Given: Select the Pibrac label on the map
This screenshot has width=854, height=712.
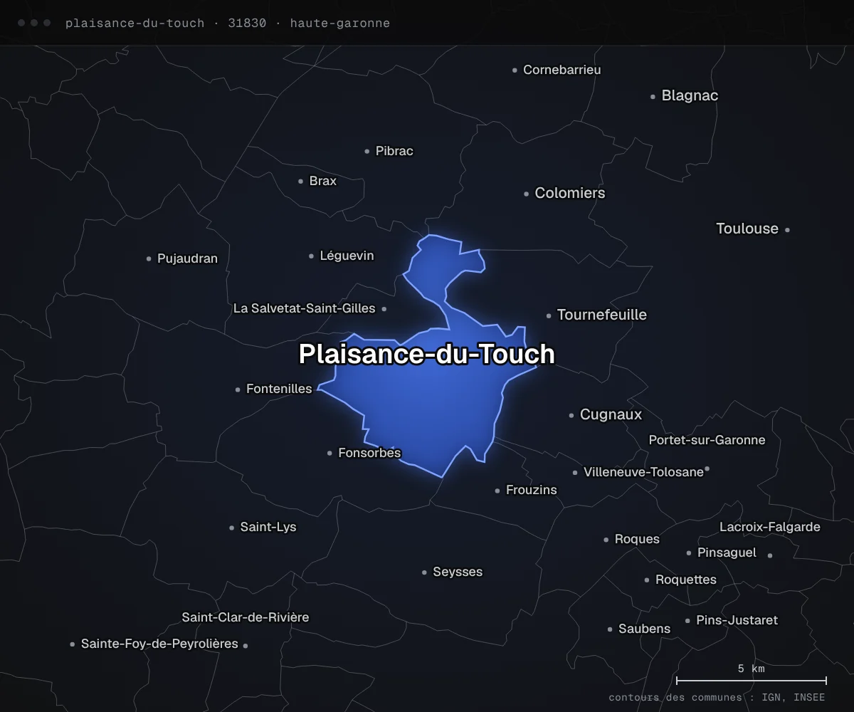Looking at the screenshot, I should (394, 151).
